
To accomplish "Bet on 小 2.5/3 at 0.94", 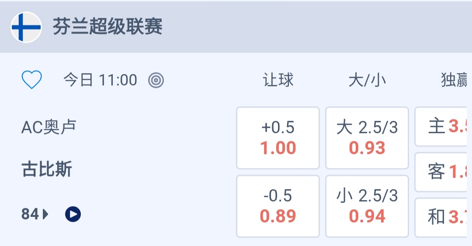I will tap(367, 206).
